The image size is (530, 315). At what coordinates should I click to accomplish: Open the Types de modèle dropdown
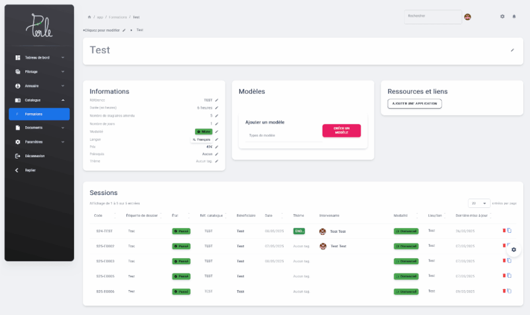coord(284,136)
